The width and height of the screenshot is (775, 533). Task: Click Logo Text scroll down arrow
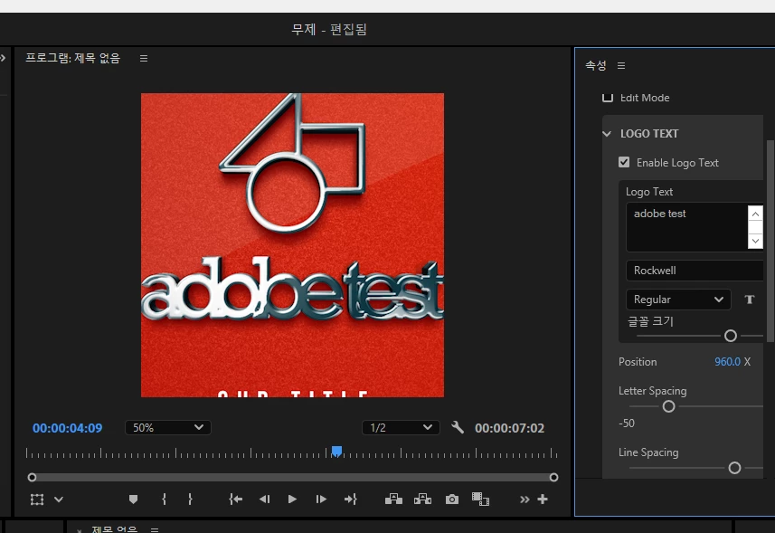pos(755,242)
